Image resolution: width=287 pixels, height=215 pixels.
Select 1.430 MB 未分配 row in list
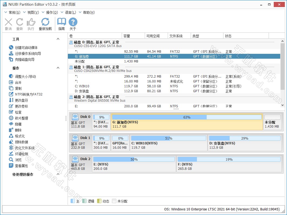pyautogui.click(x=174, y=61)
